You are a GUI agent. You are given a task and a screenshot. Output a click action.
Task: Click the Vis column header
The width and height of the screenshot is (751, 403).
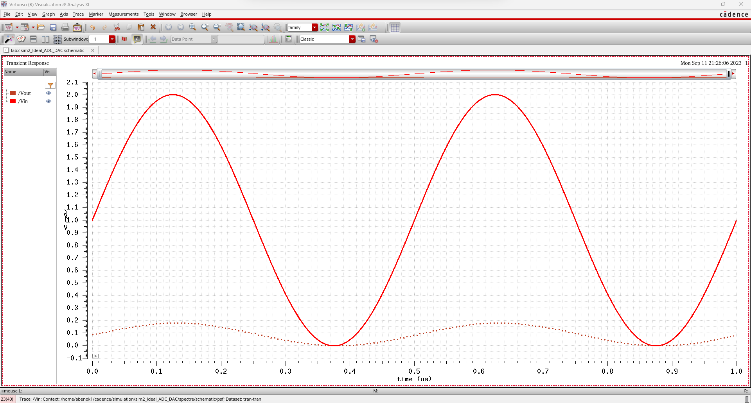[50, 72]
